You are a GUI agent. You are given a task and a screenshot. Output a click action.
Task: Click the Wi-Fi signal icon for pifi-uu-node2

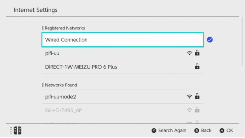pos(189,97)
